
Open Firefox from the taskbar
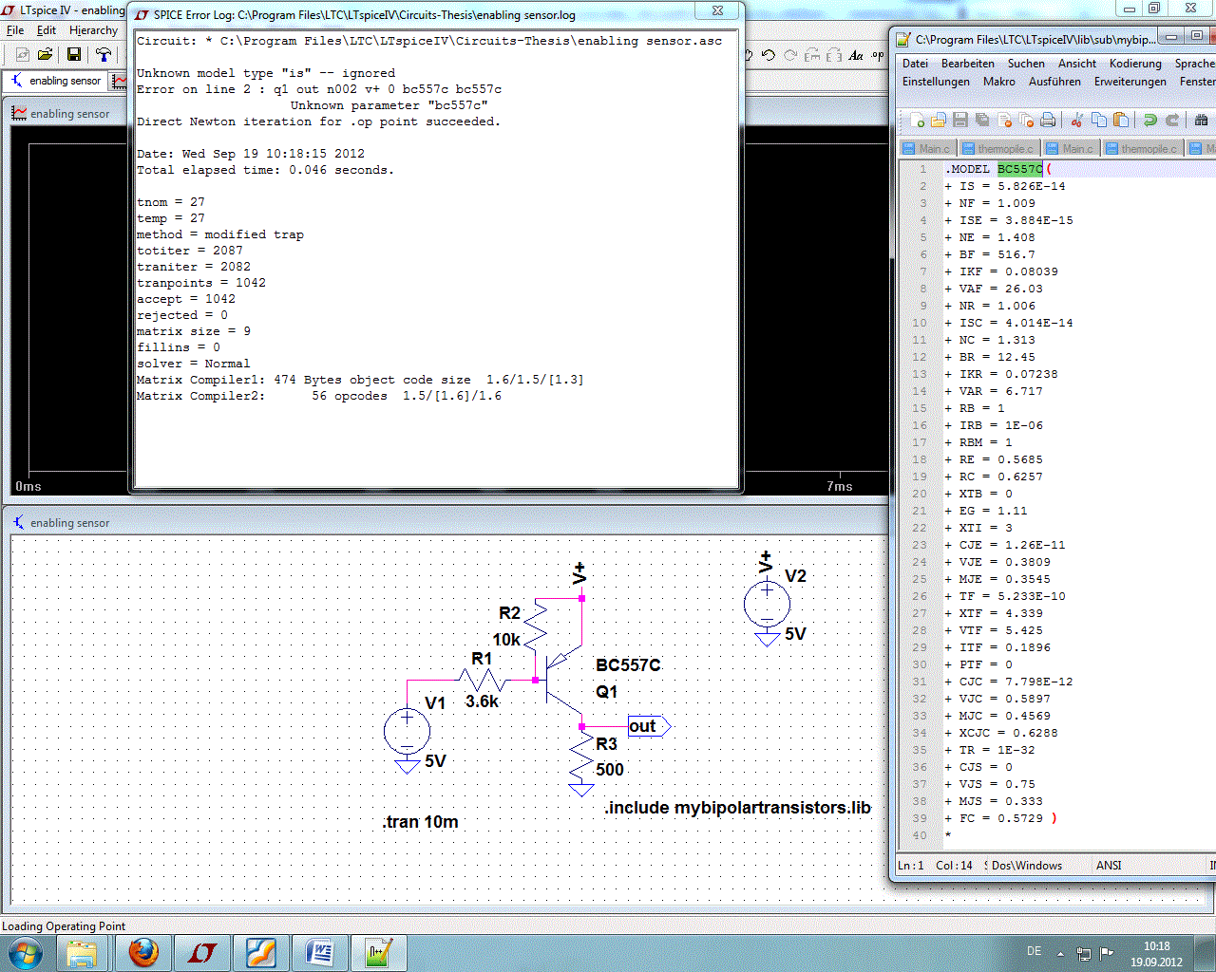tap(143, 952)
